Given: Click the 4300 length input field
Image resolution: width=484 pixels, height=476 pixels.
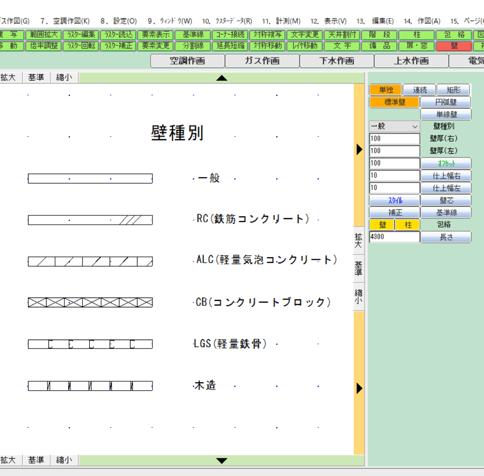Looking at the screenshot, I should 394,237.
